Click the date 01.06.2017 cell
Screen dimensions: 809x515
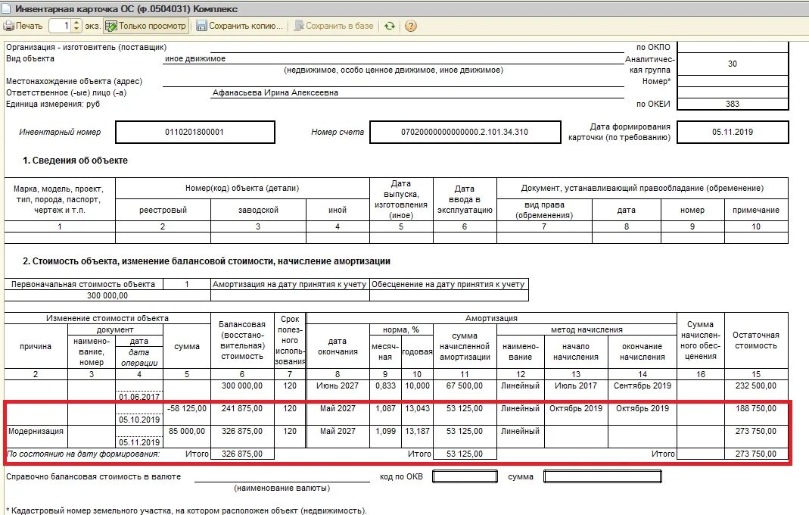[x=139, y=397]
